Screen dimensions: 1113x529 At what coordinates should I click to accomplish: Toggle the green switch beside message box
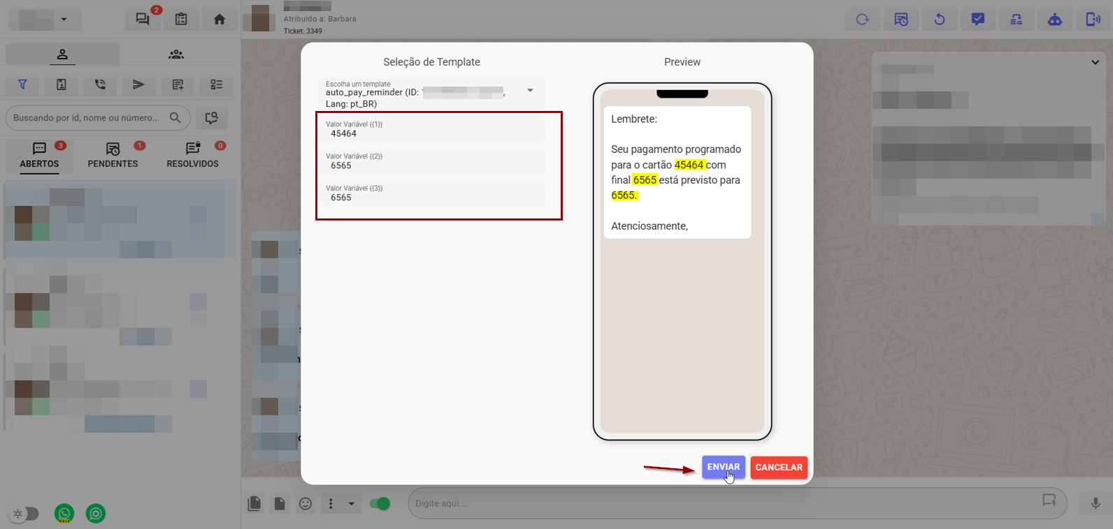coord(380,503)
